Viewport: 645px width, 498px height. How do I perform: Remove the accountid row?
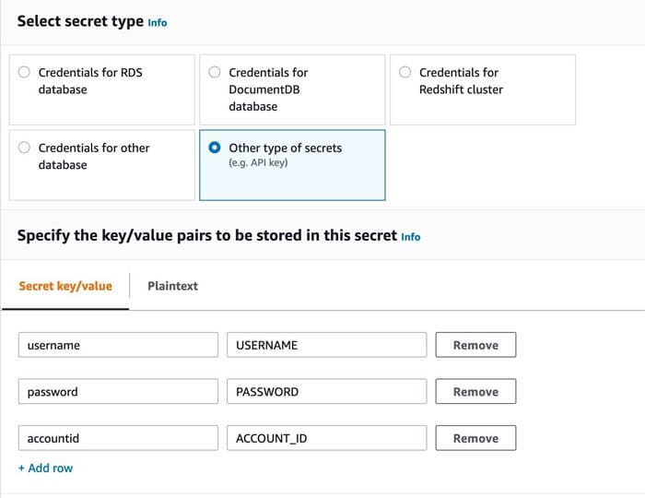point(475,438)
